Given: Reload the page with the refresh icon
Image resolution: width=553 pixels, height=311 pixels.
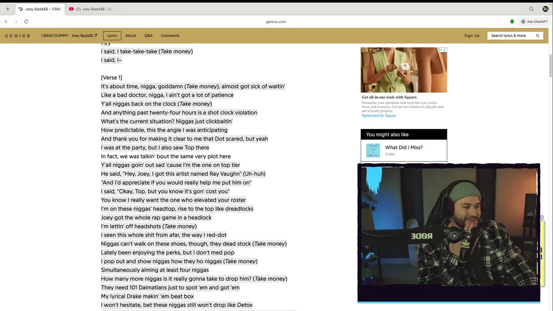Looking at the screenshot, I should 26,22.
